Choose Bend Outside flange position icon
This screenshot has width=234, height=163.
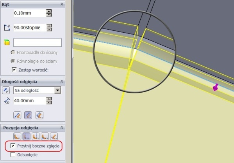36,136
